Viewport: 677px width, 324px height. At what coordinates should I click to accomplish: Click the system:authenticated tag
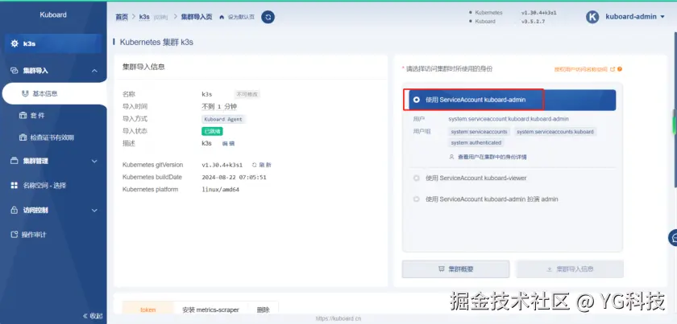[476, 142]
